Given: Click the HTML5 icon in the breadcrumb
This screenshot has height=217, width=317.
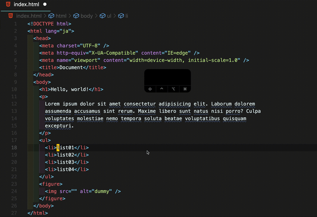Looking at the screenshot, I should pyautogui.click(x=11, y=16).
